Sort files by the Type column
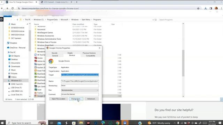Screen dimensions: 223x125 click(x=95, y=24)
